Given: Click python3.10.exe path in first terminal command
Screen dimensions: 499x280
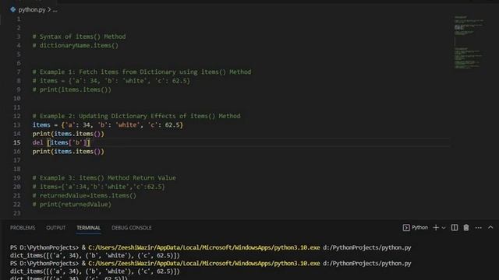Looking at the screenshot, I should 204,247.
